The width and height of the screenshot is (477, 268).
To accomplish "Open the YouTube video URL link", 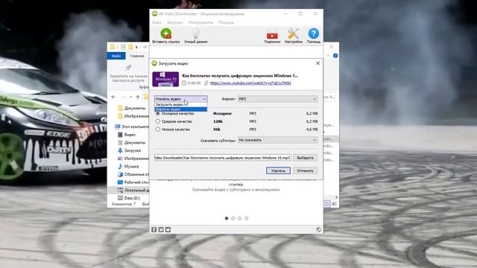I will coord(250,83).
